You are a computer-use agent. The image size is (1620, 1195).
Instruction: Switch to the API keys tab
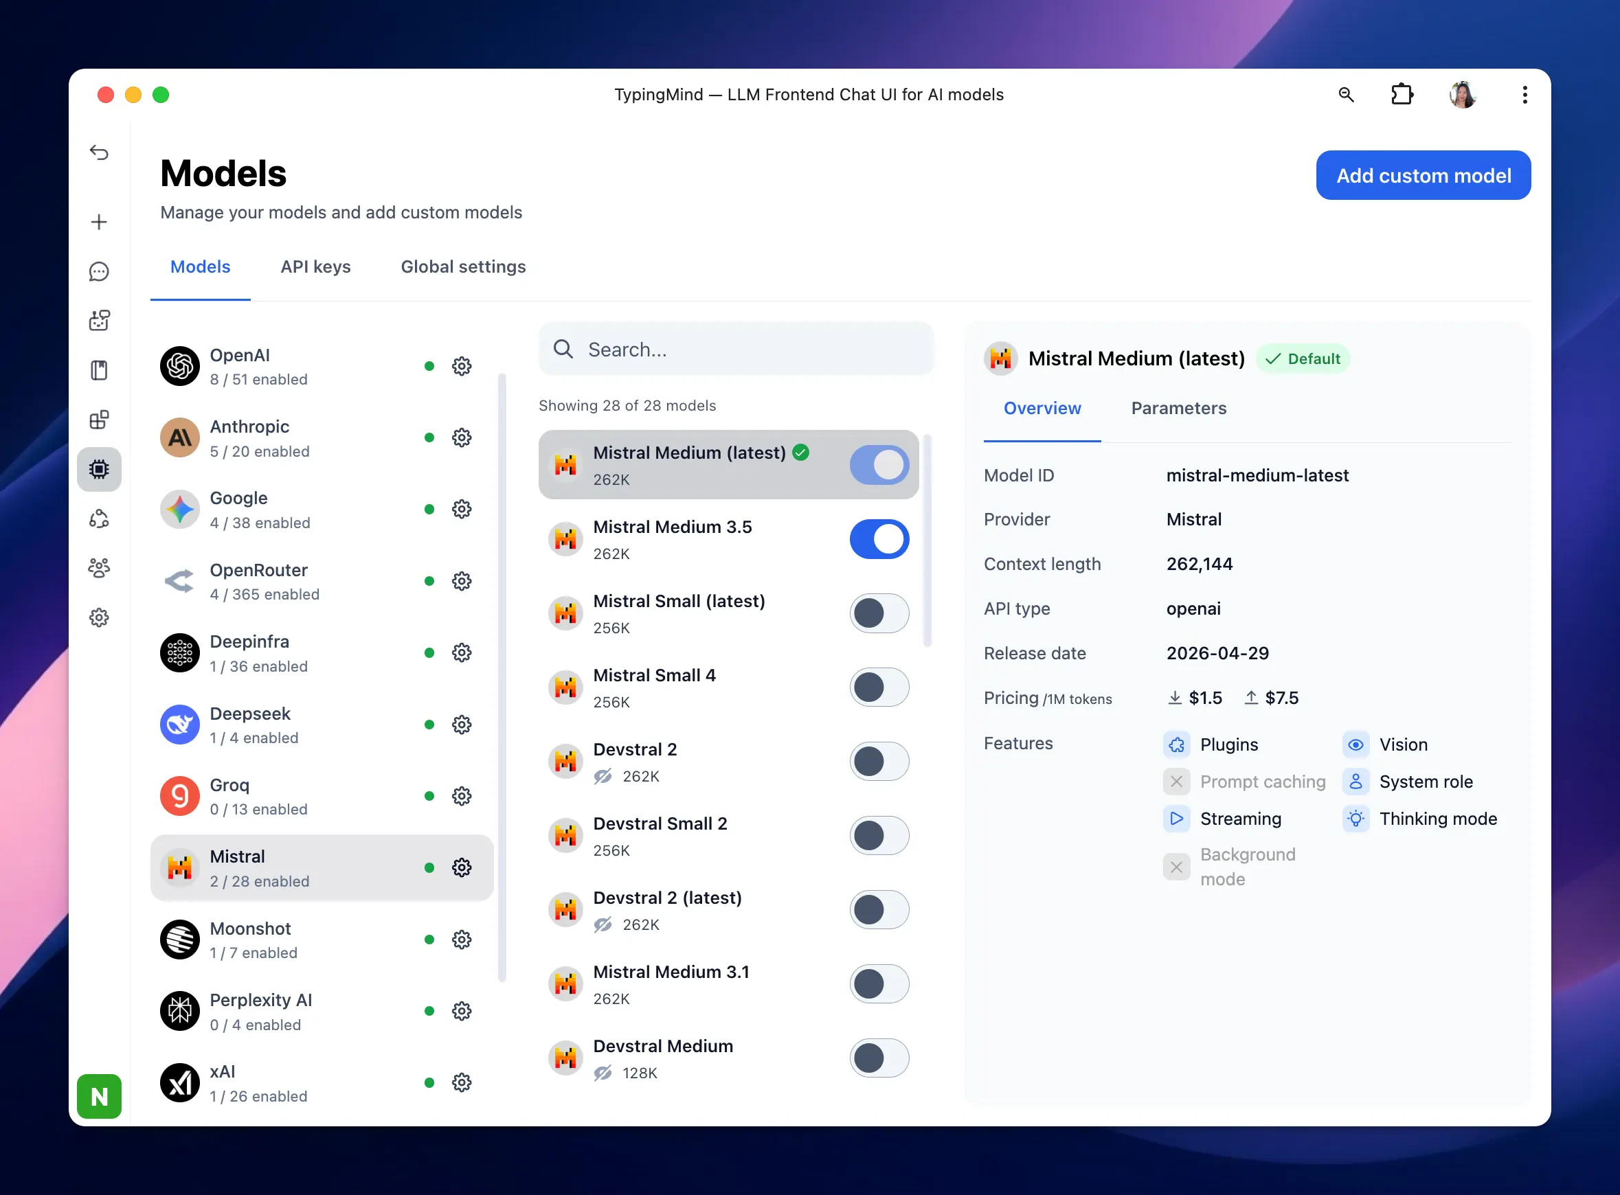(315, 267)
